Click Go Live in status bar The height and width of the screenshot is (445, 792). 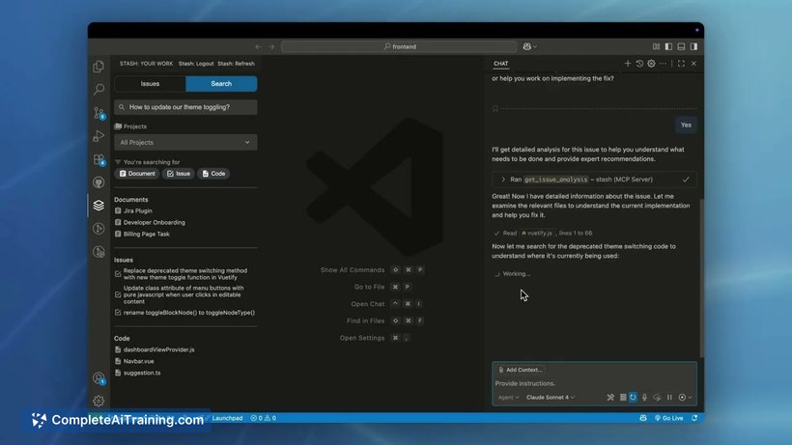click(668, 418)
